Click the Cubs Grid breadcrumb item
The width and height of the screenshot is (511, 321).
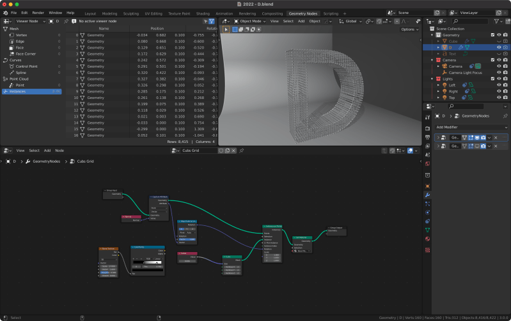coord(86,161)
